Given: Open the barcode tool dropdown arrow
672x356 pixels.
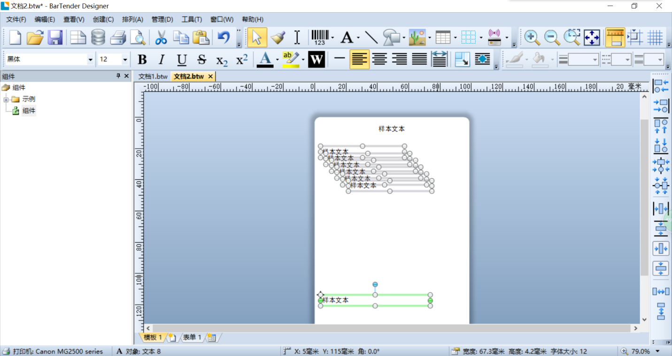Looking at the screenshot, I should tap(332, 37).
